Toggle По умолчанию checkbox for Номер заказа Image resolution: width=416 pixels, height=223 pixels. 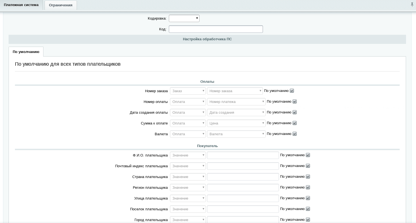(292, 91)
